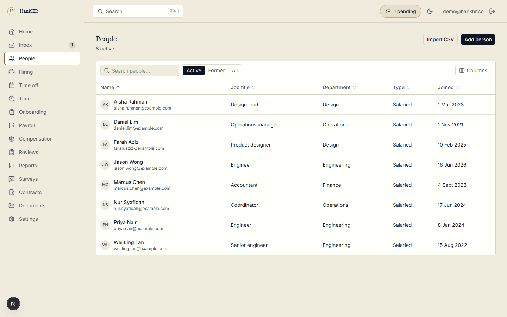This screenshot has width=507, height=317.
Task: Click Wei Ling Tan's WL avatar
Action: [x=105, y=245]
